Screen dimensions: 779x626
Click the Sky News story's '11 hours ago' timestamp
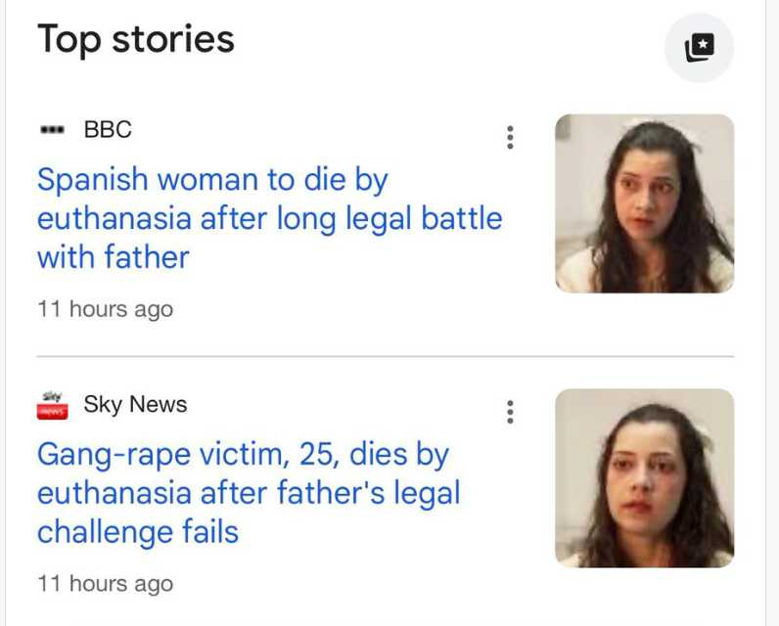tap(105, 584)
